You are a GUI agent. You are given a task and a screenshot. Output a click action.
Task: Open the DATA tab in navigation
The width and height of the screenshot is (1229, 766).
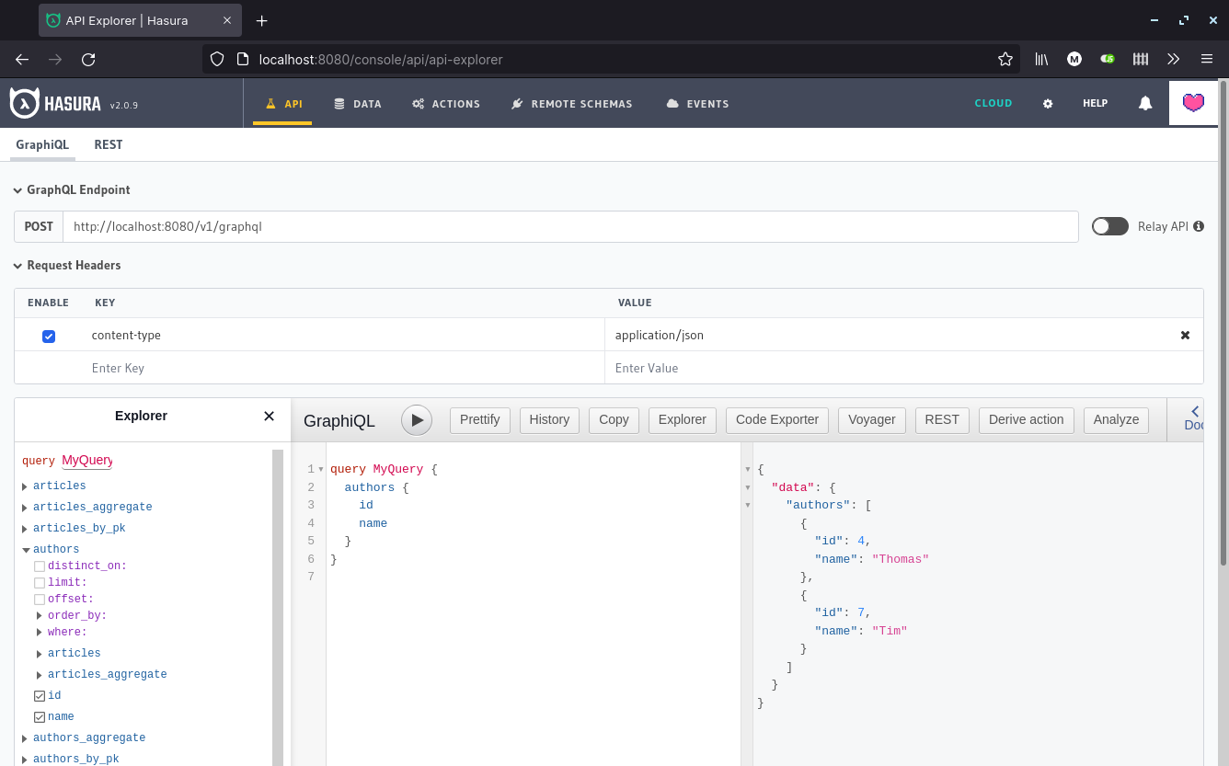click(357, 104)
